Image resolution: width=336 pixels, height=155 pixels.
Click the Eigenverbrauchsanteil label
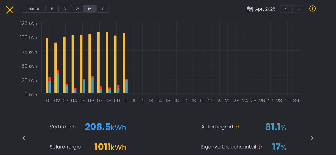229,147
